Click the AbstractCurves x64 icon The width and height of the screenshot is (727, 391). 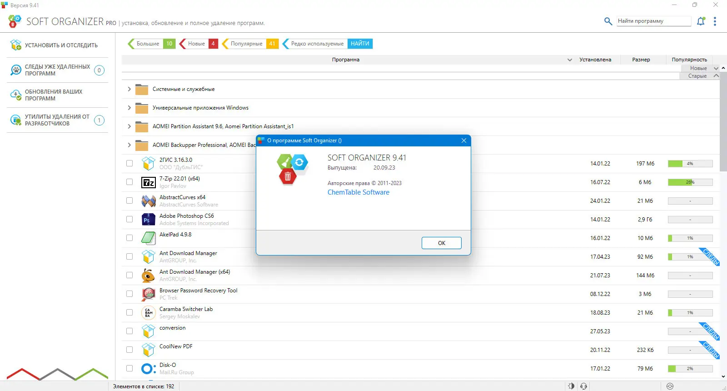(x=149, y=201)
